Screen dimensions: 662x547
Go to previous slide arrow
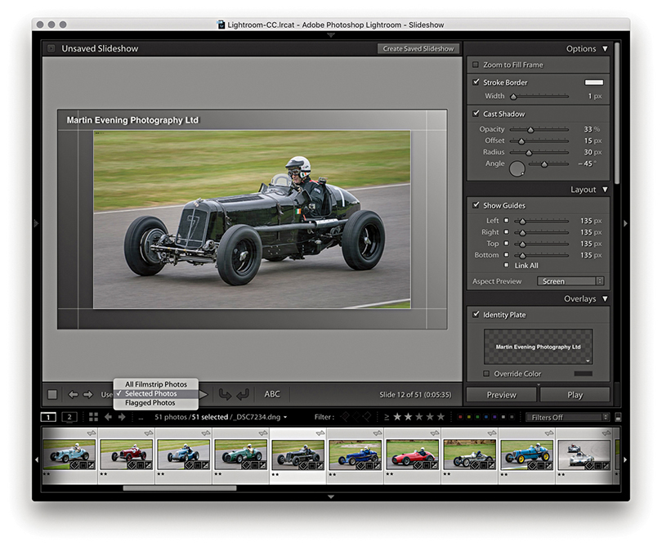coord(73,394)
